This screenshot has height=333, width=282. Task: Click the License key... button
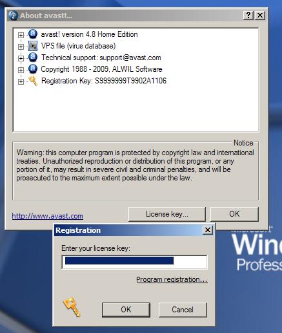click(167, 214)
